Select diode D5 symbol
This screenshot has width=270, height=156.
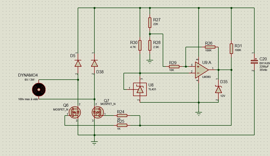coord(78,63)
